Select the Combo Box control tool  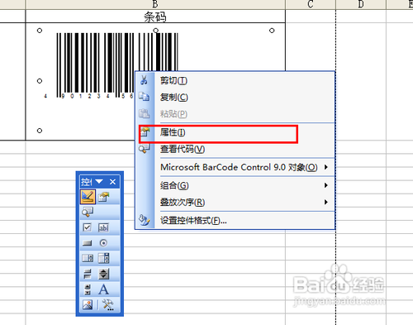pyautogui.click(x=103, y=258)
